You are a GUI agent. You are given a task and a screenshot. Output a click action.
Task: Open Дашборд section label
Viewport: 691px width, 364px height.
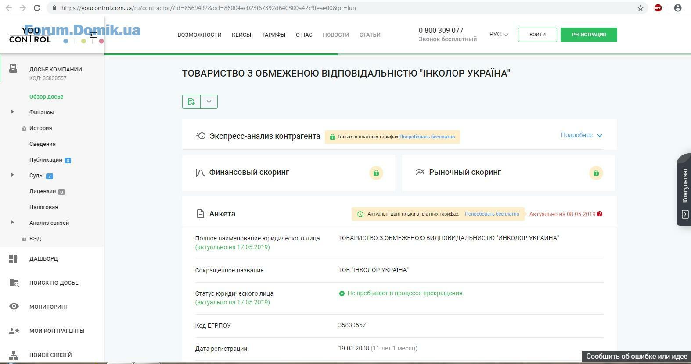pos(43,258)
